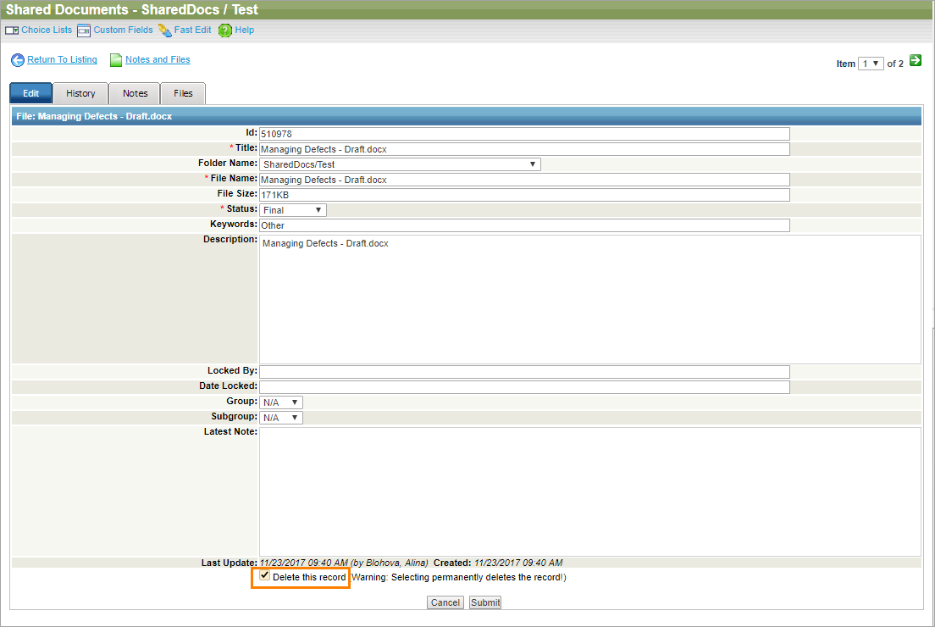
Task: Open the Status dropdown showing Final
Action: pyautogui.click(x=293, y=210)
